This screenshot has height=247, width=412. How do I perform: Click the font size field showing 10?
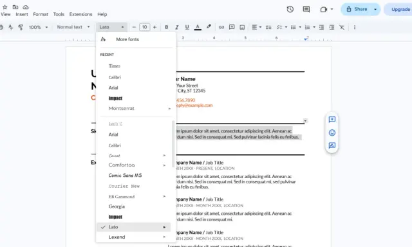click(144, 27)
